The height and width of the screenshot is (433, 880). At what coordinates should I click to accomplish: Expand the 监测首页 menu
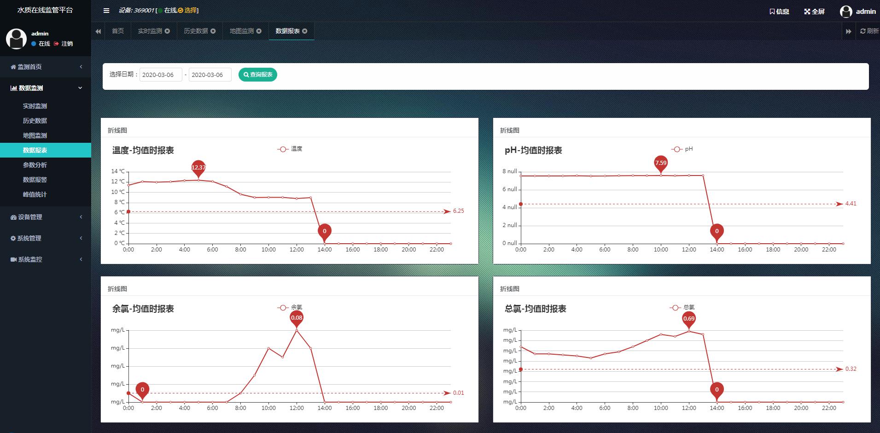(x=46, y=67)
